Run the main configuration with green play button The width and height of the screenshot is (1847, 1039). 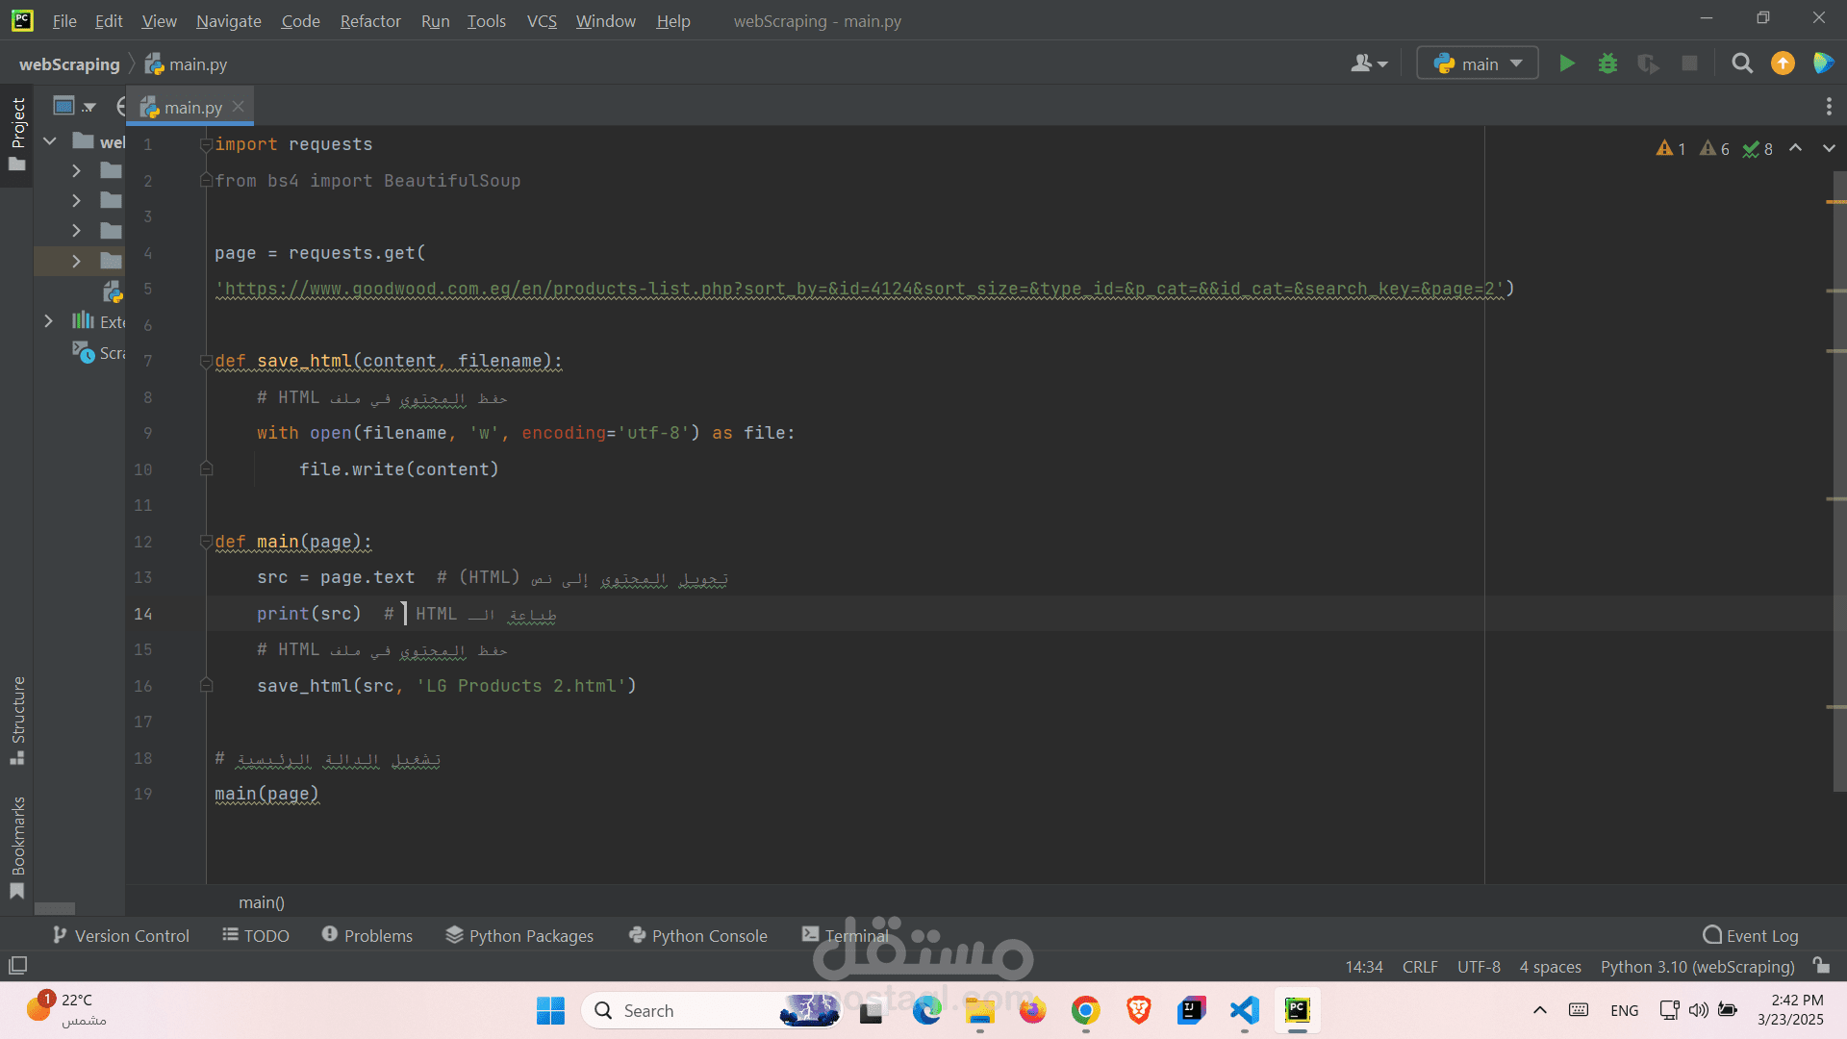click(1567, 63)
